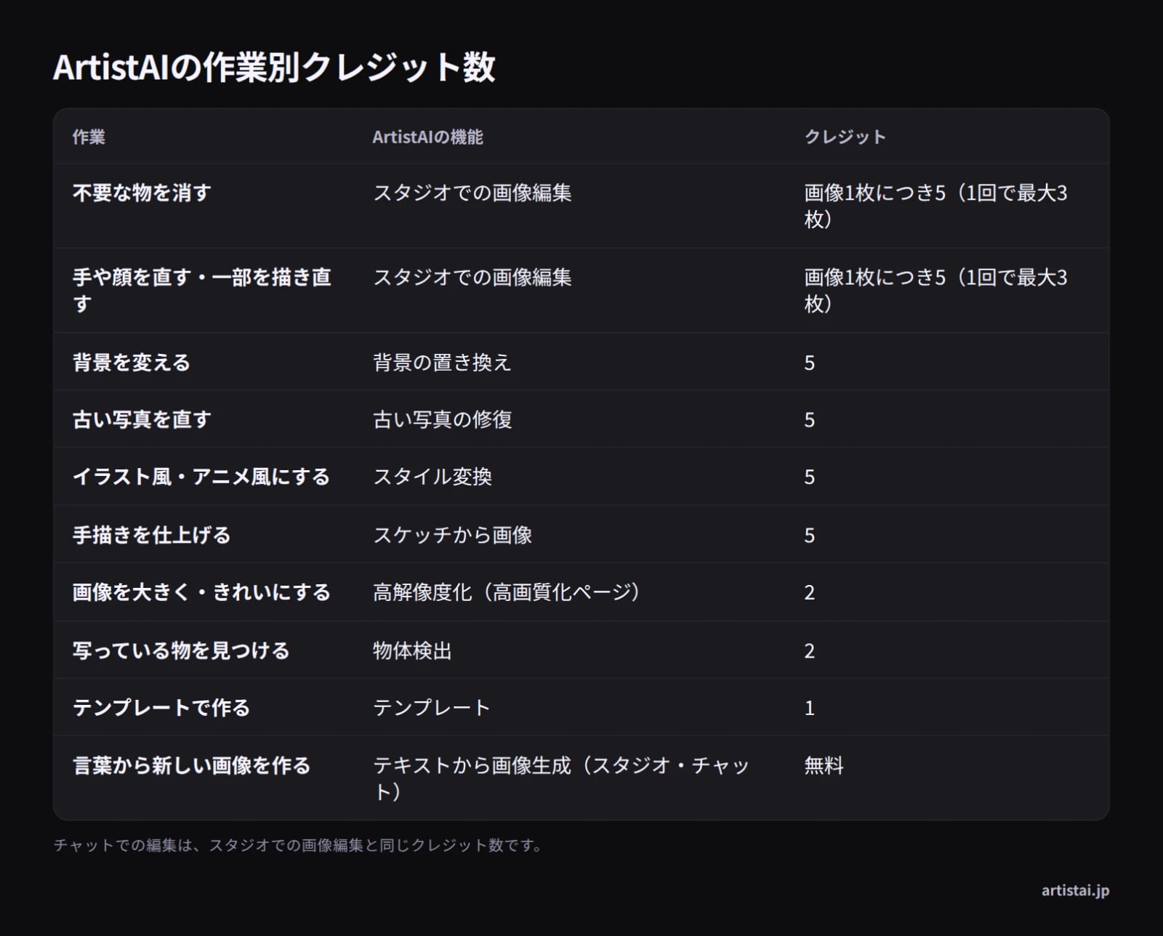
Task: Click the credit value 5 for スケッチから画像
Action: 810,536
